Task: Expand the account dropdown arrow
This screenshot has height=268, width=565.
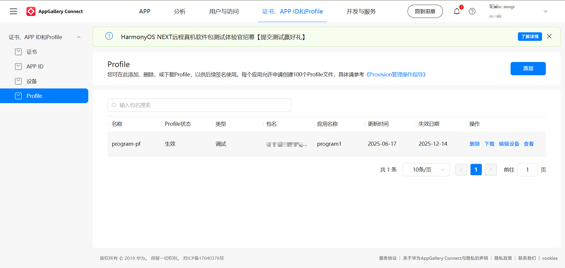Action: point(545,11)
